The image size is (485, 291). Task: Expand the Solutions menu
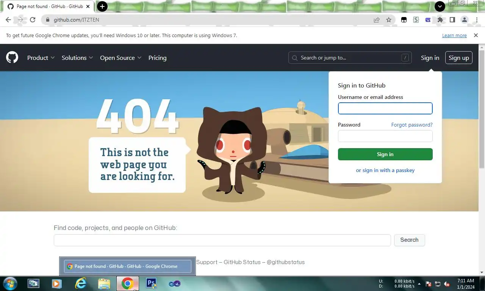click(x=77, y=58)
